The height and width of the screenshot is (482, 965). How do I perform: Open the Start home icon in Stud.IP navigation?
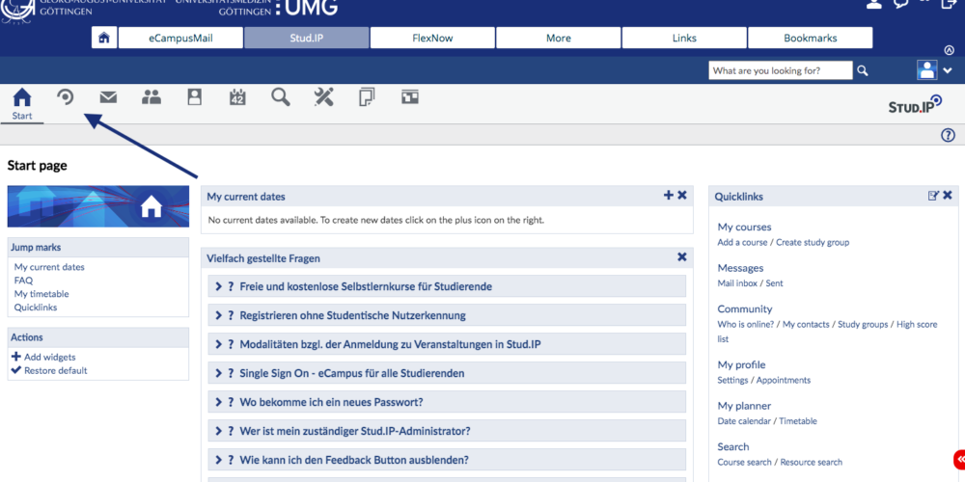[22, 97]
